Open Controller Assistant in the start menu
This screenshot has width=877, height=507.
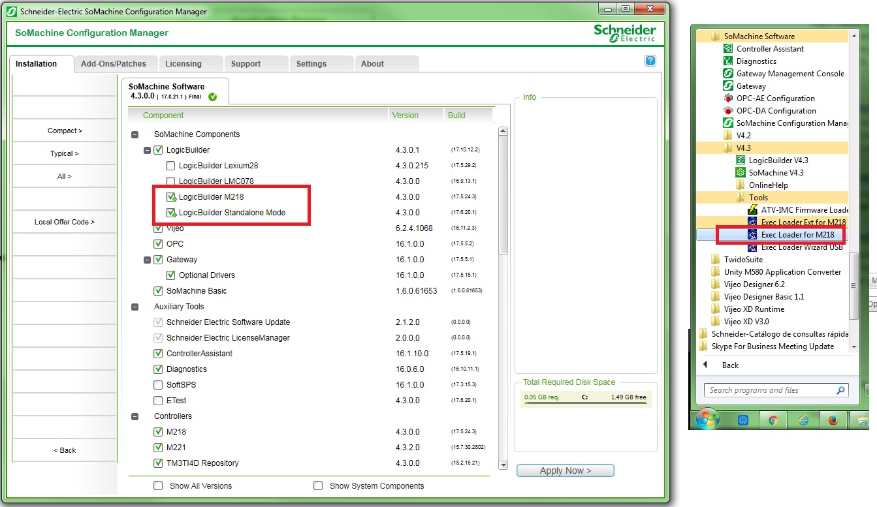click(770, 49)
